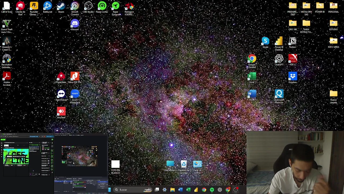Click the FOTO EN BLANCO file icon
This screenshot has width=344, height=194.
(116, 167)
